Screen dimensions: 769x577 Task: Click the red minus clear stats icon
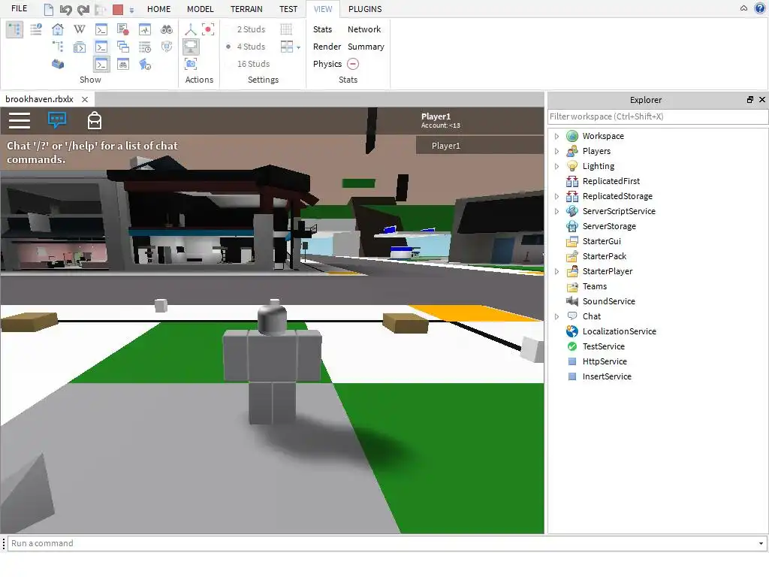tap(353, 64)
